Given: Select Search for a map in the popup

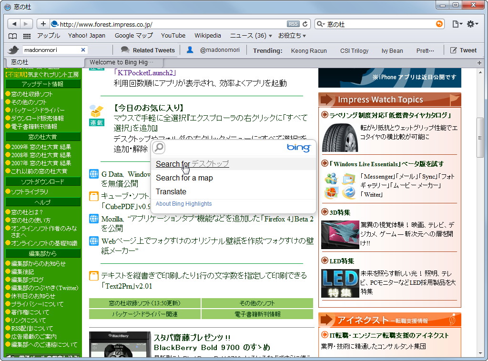Looking at the screenshot, I should pyautogui.click(x=184, y=178).
